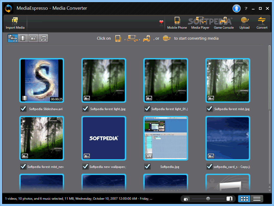Screen dimensions: 274x206
Task: Select the Softpedia forest light.jpg thumbnail
Action: coord(104,80)
